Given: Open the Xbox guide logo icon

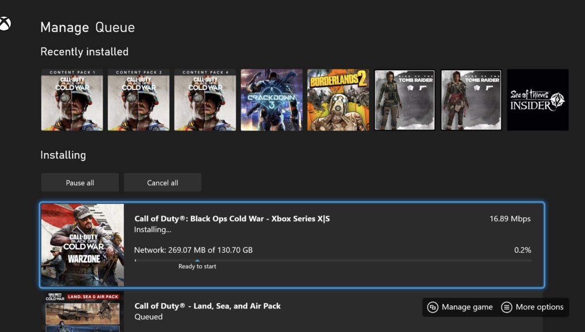Looking at the screenshot, I should pos(4,23).
